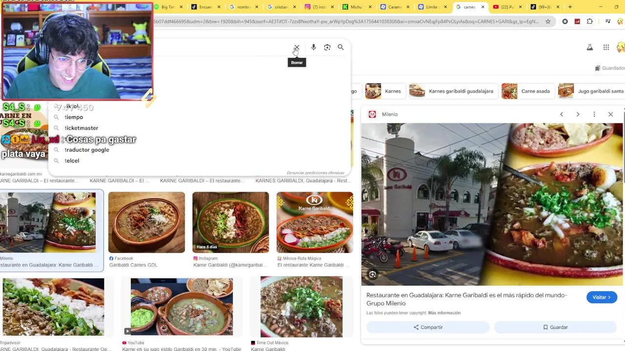Screen dimensions: 625x351
Task: Search inside image with the Lens icon on the preview
Action: 373,274
